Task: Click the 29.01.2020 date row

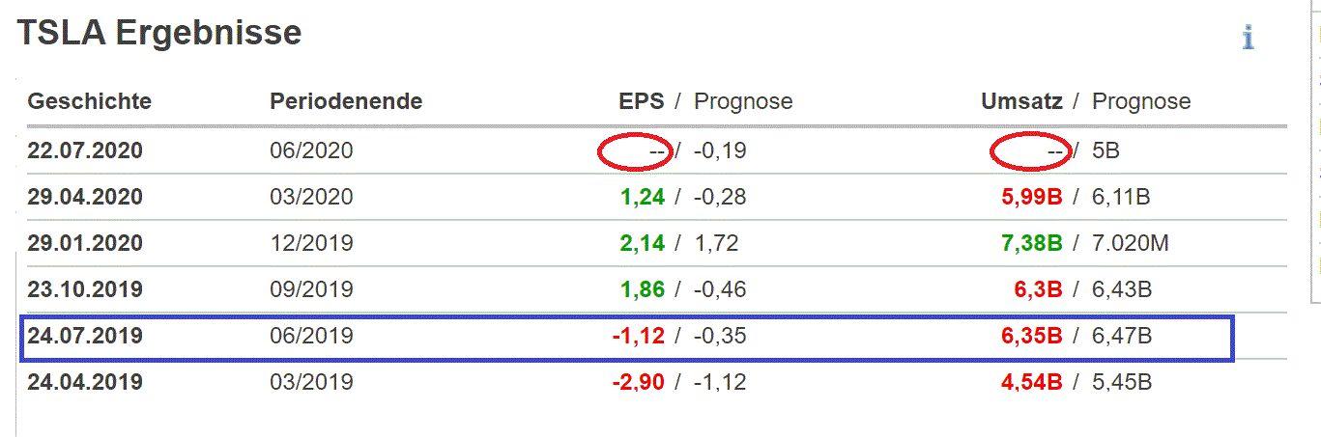Action: click(x=85, y=243)
